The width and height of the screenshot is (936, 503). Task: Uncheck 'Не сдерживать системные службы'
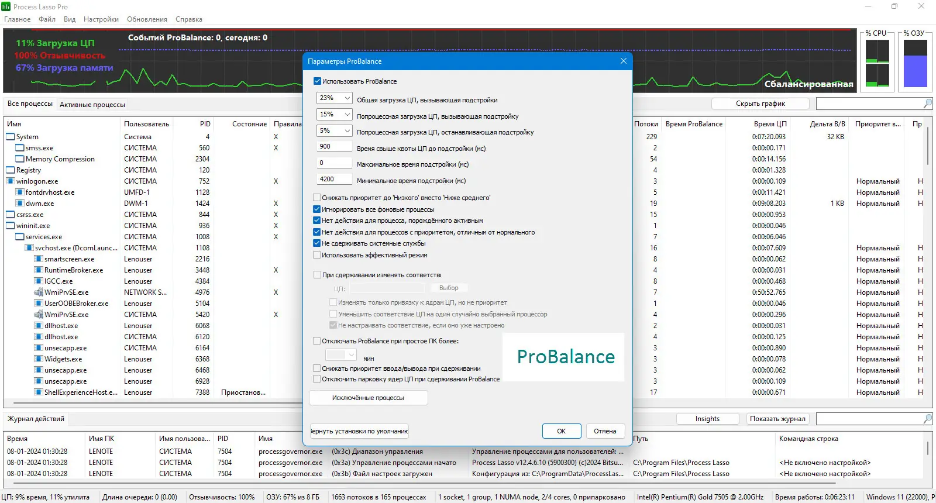click(x=317, y=243)
